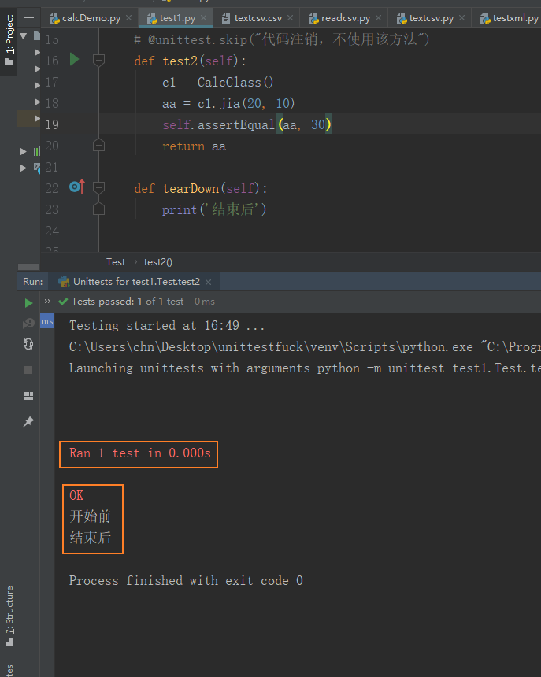The height and width of the screenshot is (677, 541).
Task: Rerun tests with the green Run button
Action: tap(28, 303)
